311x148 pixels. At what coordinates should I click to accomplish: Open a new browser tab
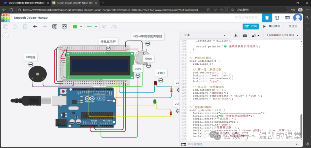tap(103, 3)
